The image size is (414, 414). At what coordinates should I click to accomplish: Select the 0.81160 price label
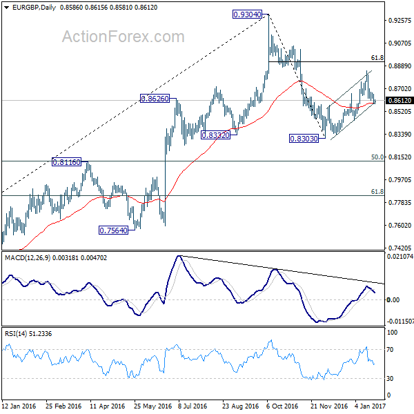coord(66,162)
